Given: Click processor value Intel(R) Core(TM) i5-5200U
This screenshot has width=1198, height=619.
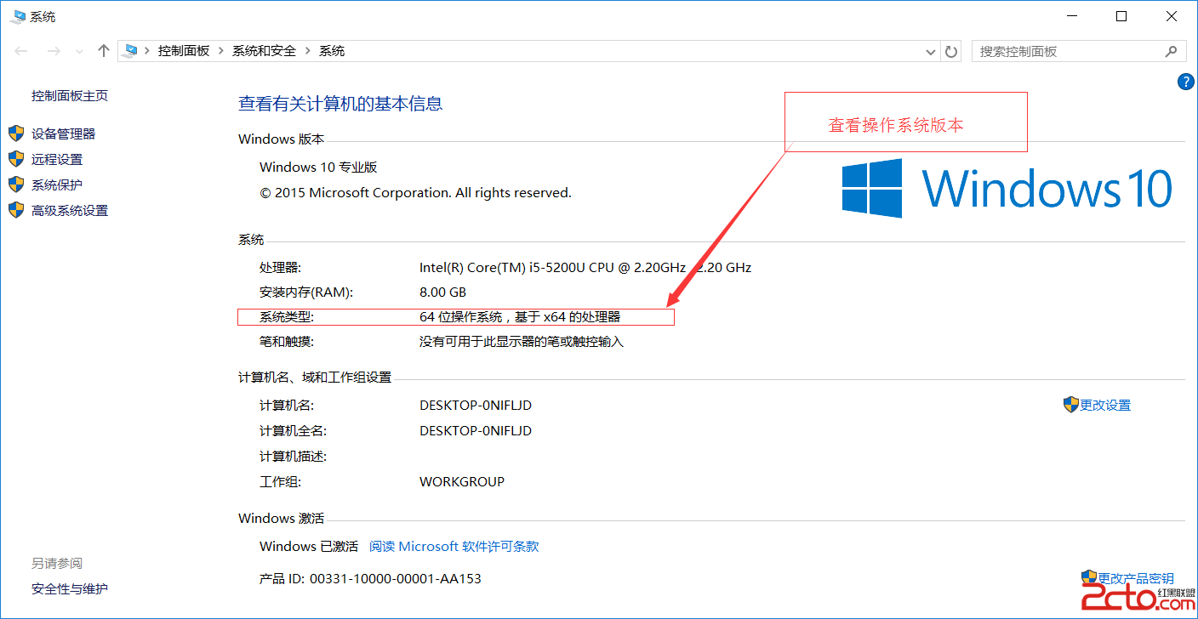Looking at the screenshot, I should [x=585, y=267].
